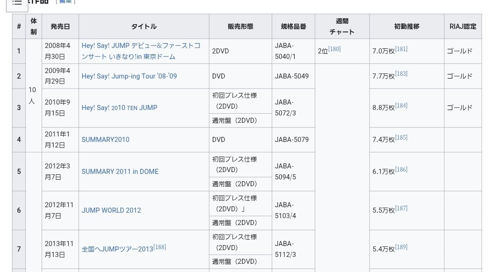Select catalog number JABA-5049

(x=293, y=76)
